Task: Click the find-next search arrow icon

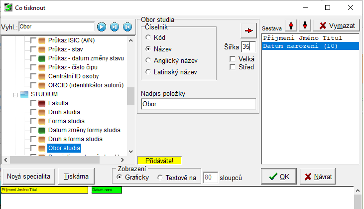Action: point(102,27)
